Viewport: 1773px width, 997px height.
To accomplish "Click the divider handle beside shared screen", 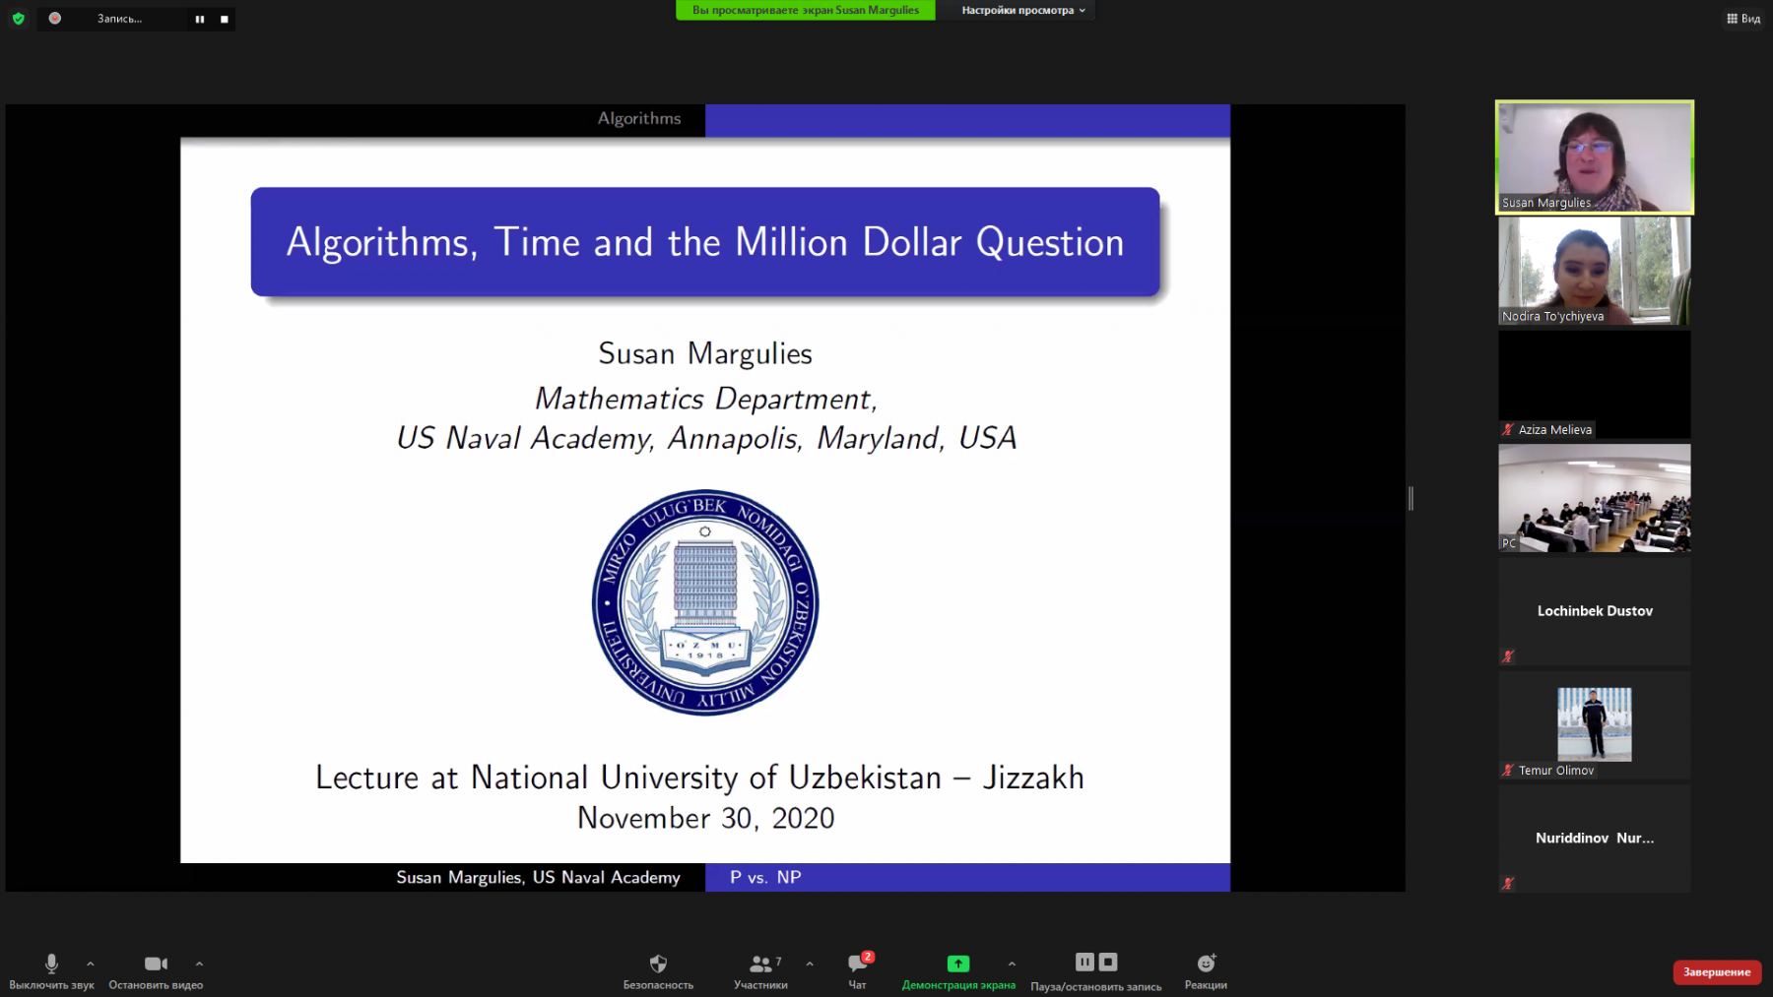I will 1411,499.
